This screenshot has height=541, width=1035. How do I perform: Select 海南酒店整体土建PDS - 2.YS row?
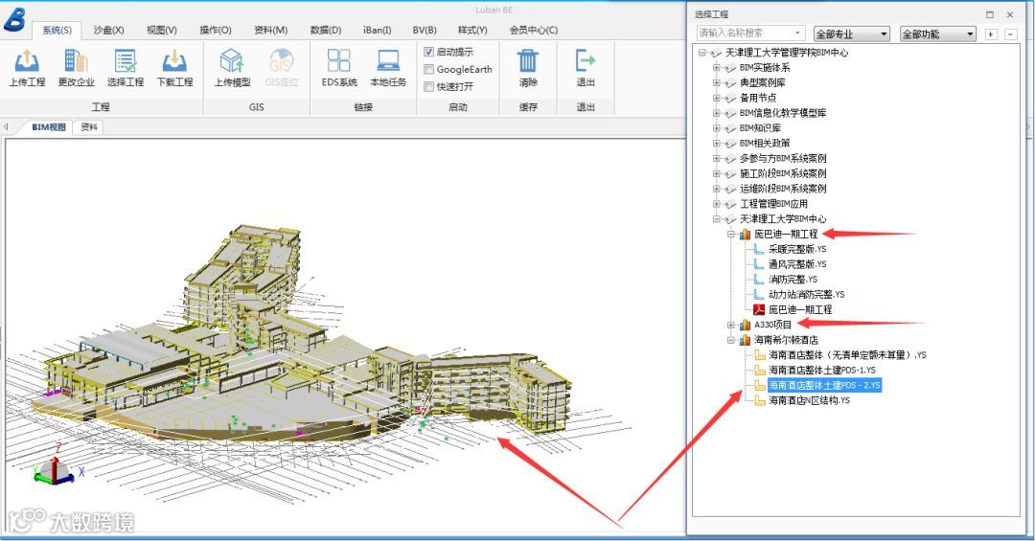pos(824,385)
